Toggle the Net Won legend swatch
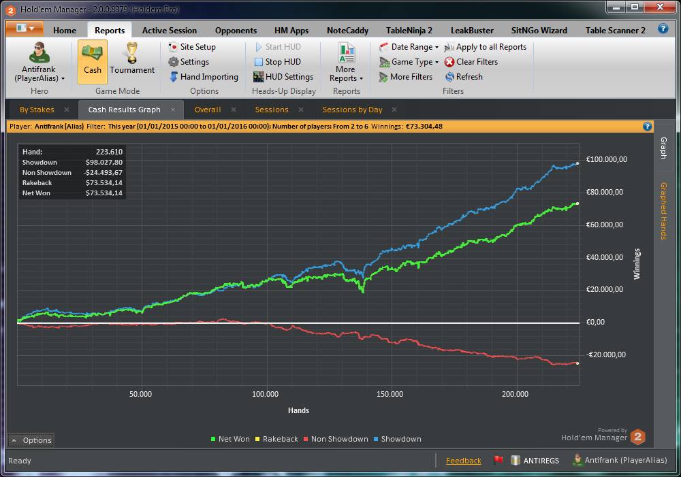 [213, 440]
